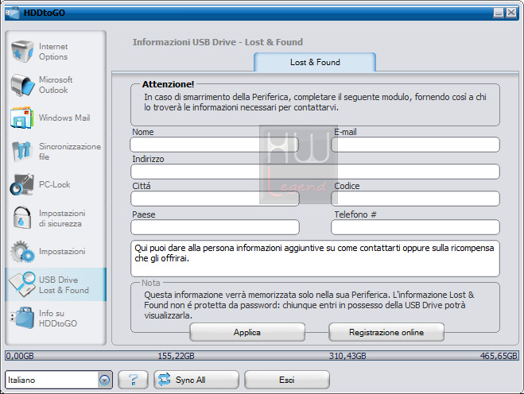524x394 pixels.
Task: Select Impostazioni di sicurezza menu label
Action: [x=62, y=218]
